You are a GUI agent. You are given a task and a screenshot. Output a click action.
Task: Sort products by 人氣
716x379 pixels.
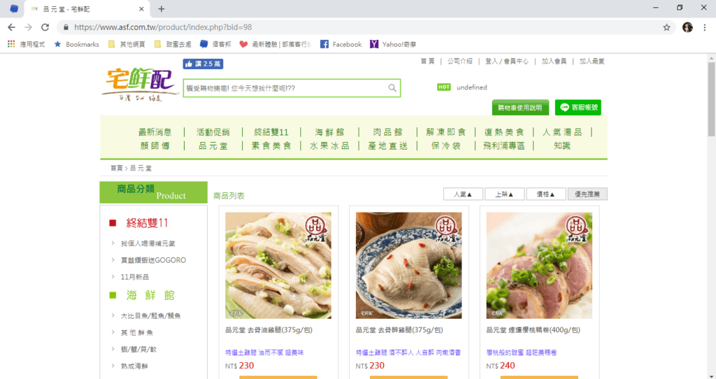[462, 194]
